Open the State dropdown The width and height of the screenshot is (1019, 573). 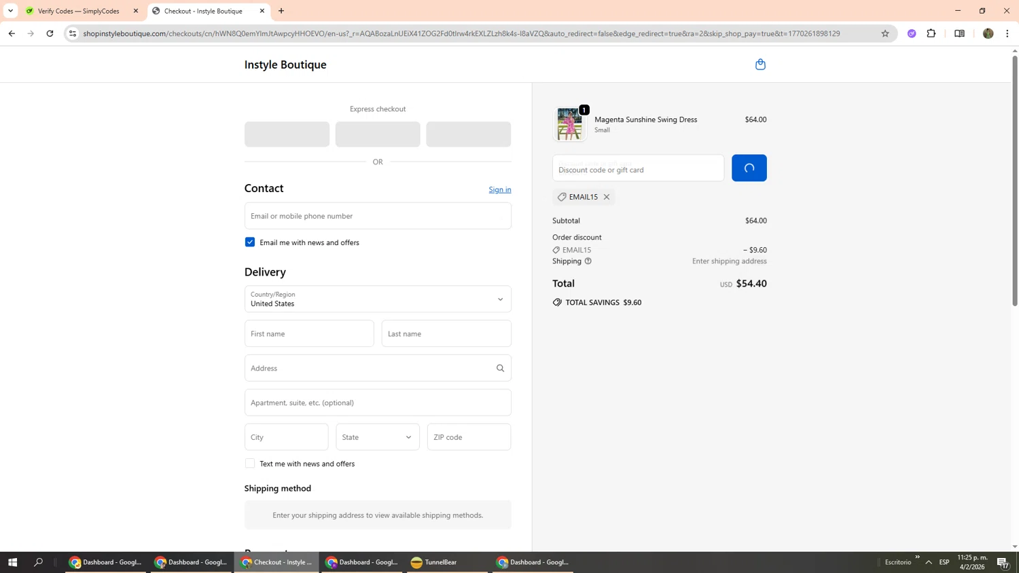click(x=378, y=437)
